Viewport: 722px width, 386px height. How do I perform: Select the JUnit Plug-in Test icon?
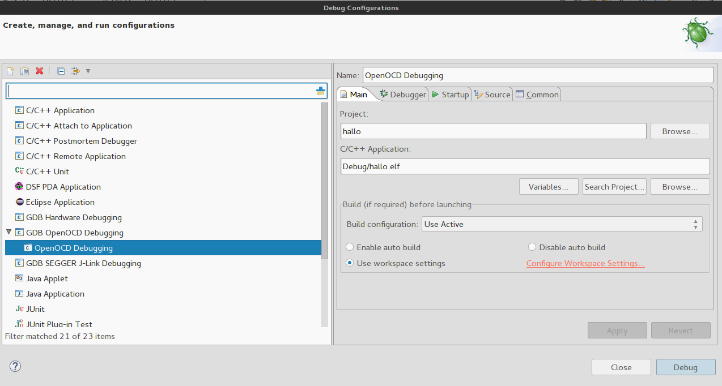coord(19,324)
